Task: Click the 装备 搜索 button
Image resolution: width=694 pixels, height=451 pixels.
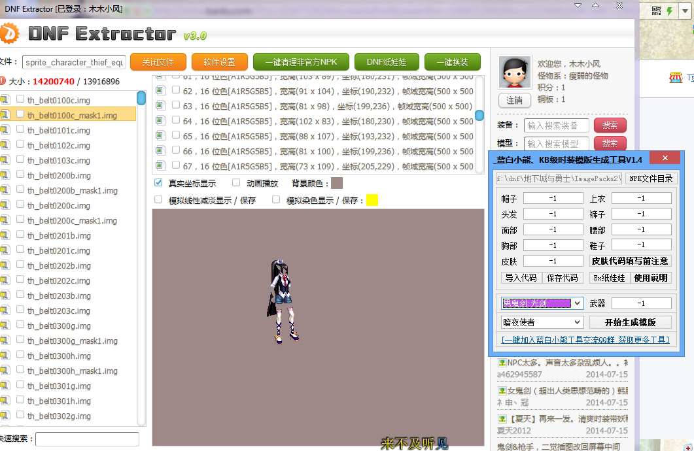Action: pyautogui.click(x=610, y=125)
